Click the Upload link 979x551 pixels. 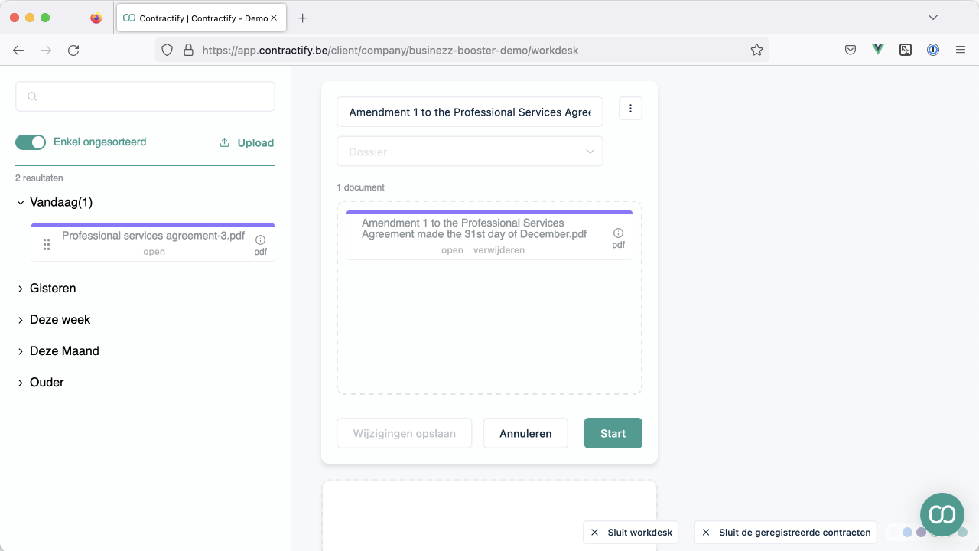246,142
